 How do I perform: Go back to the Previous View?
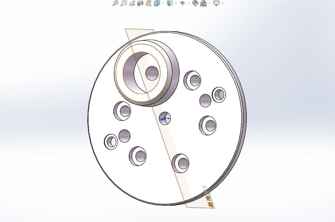coord(132,3)
